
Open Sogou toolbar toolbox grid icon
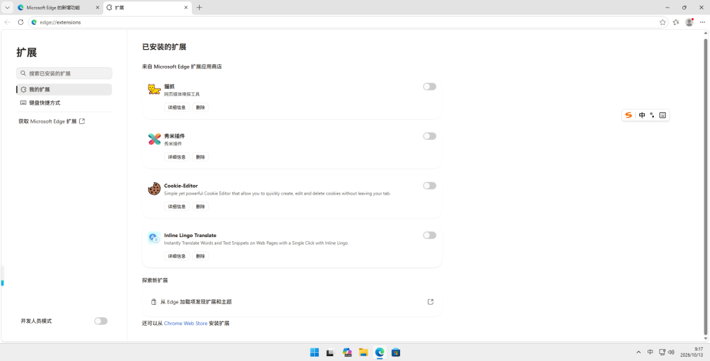point(662,115)
